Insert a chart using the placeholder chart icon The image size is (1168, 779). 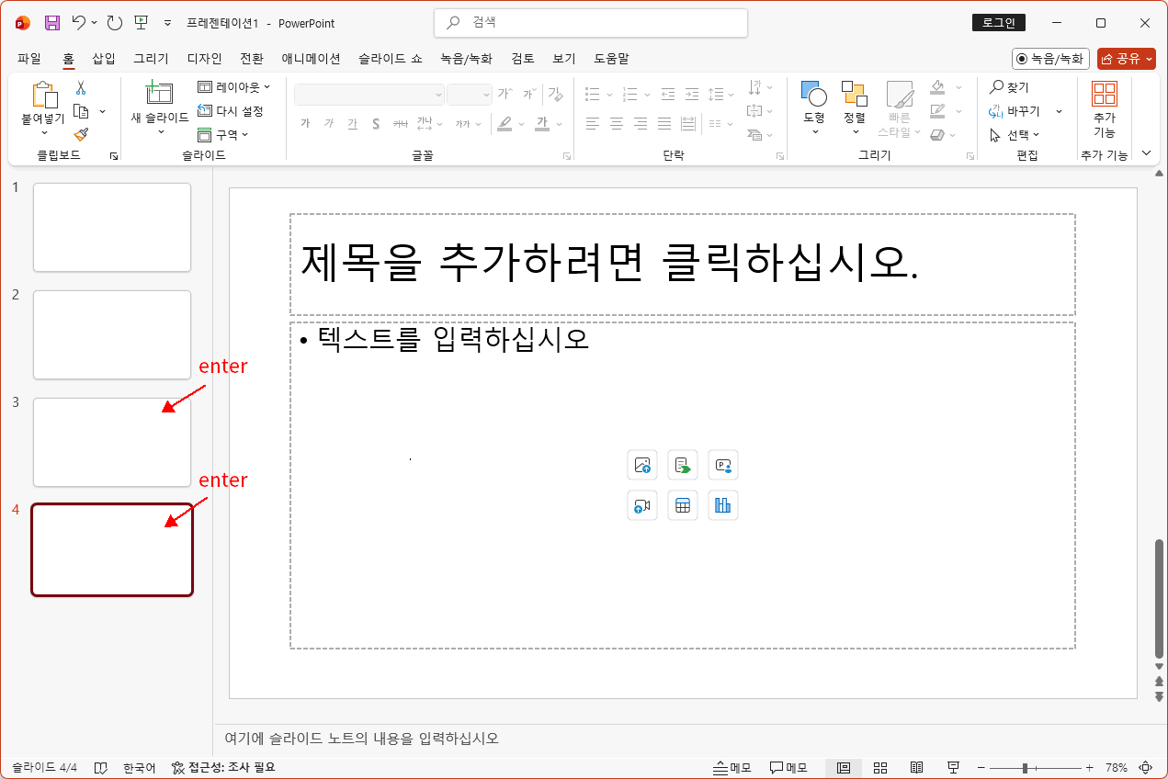coord(723,505)
